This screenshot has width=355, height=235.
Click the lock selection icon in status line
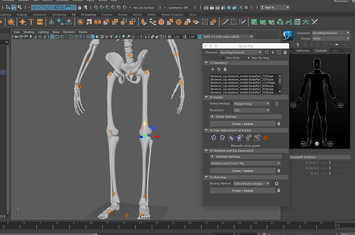coord(80,7)
